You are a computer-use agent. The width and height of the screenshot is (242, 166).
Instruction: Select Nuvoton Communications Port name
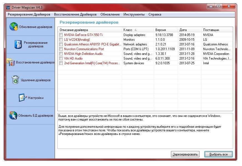[x=84, y=49]
